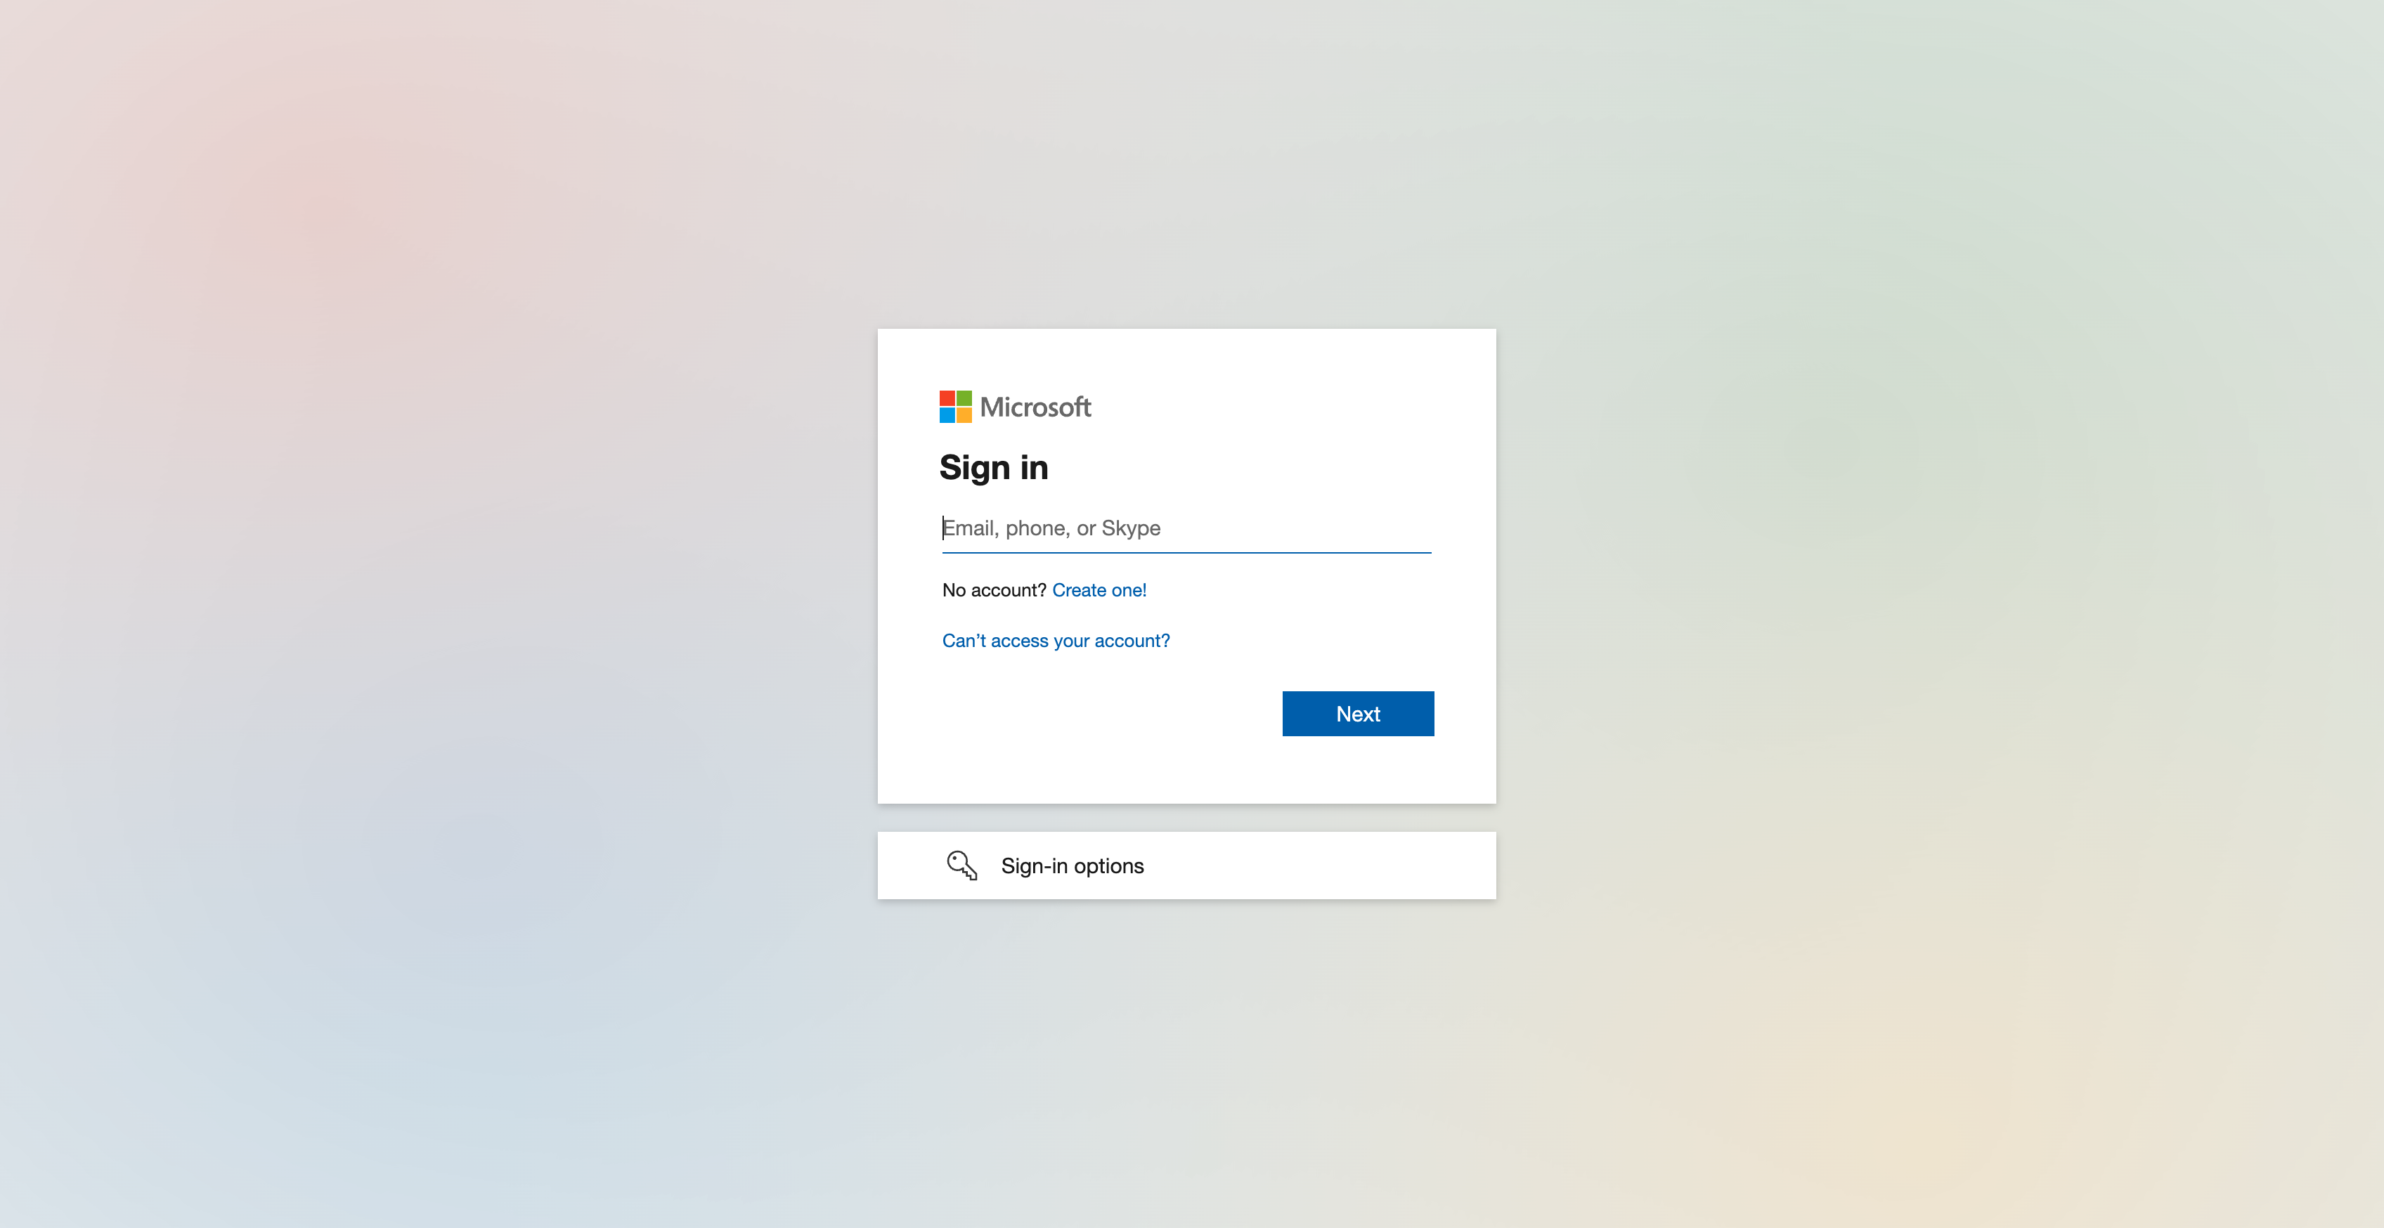Click the yellow square of the Microsoft logo

(964, 415)
